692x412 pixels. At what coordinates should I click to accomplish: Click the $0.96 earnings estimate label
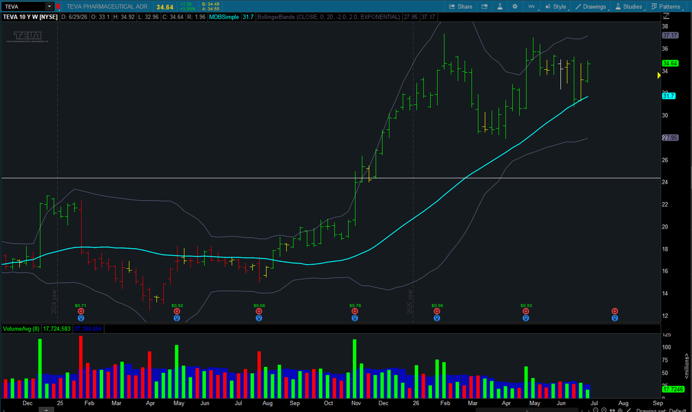(x=438, y=305)
